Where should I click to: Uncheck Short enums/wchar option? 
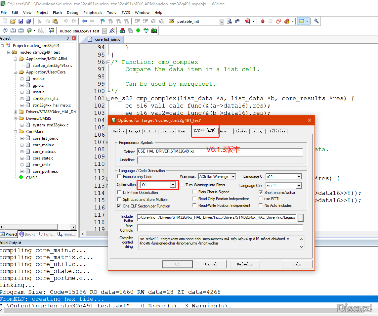click(261, 193)
